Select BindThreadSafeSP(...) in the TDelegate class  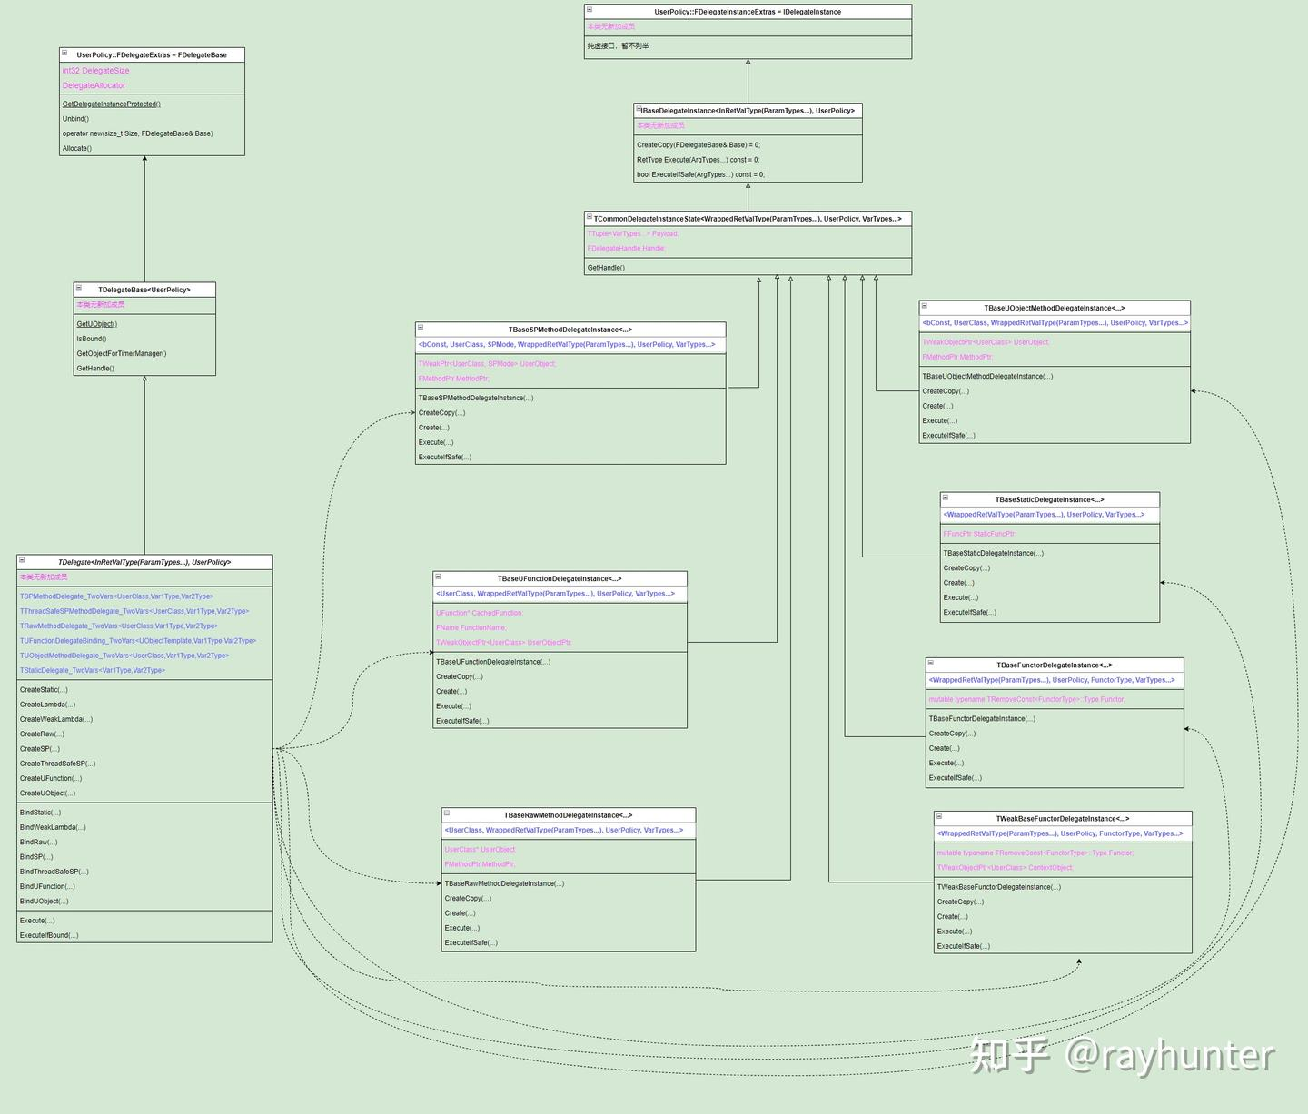54,872
